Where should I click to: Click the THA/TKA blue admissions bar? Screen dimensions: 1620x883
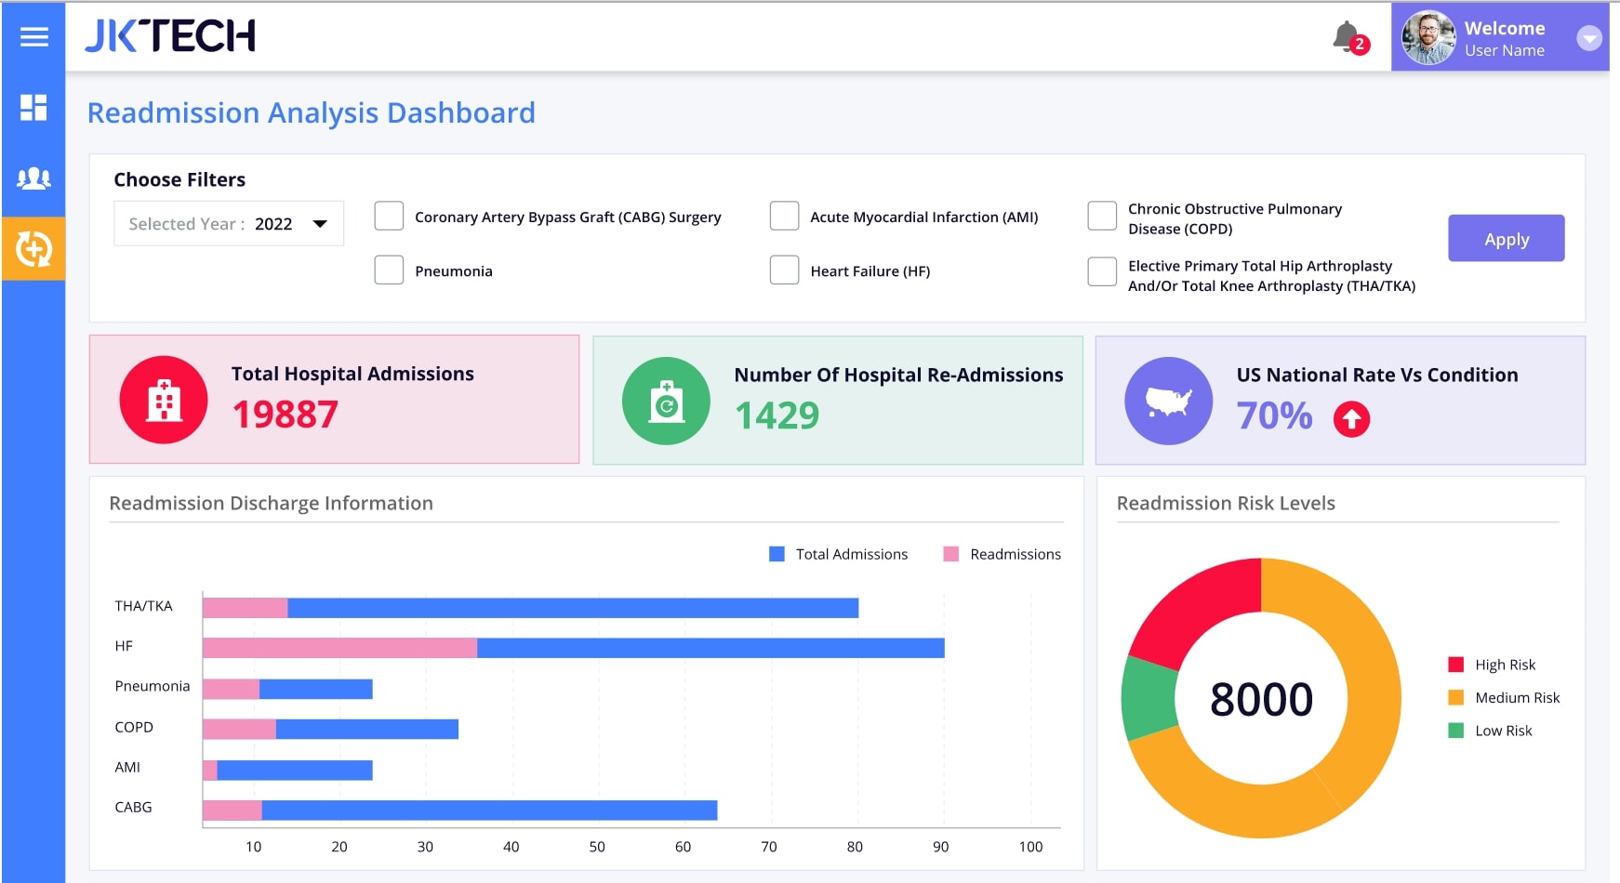[x=573, y=608]
